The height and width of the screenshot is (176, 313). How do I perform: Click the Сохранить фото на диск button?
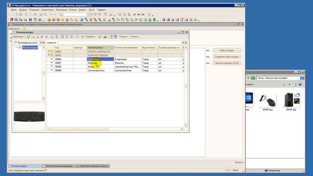[x=226, y=57]
